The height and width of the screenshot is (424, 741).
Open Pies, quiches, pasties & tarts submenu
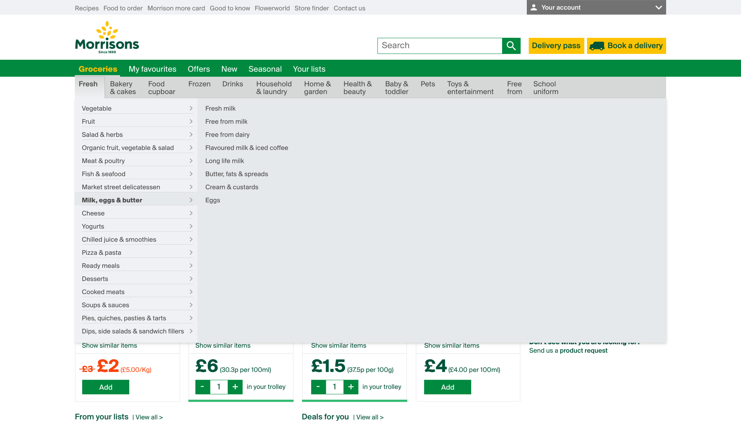tap(137, 318)
